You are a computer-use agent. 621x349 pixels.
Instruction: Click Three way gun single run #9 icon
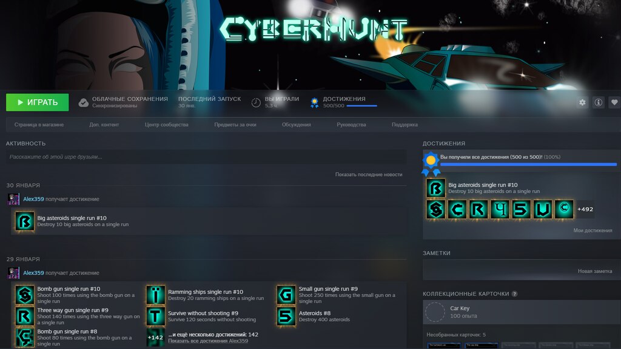(24, 316)
